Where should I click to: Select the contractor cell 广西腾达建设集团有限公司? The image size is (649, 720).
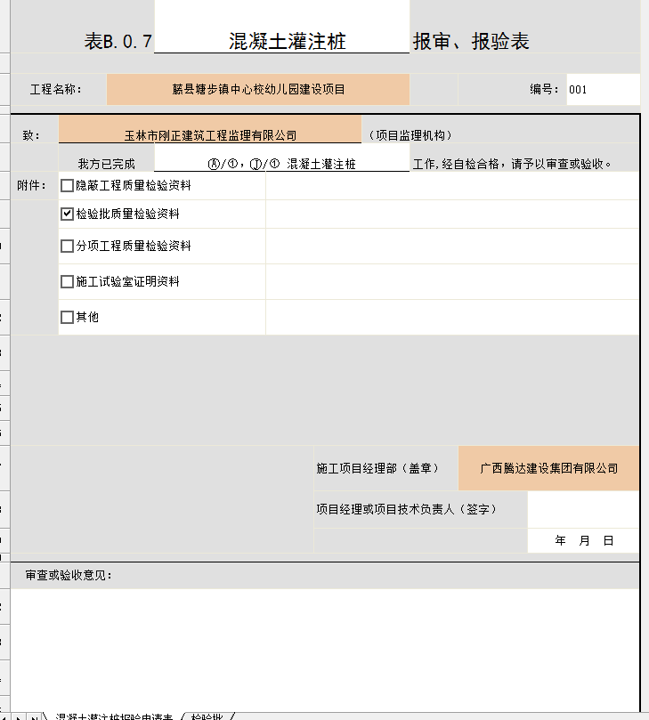pyautogui.click(x=548, y=468)
